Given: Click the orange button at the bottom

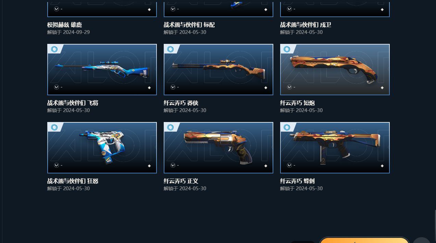Looking at the screenshot, I should 364,240.
